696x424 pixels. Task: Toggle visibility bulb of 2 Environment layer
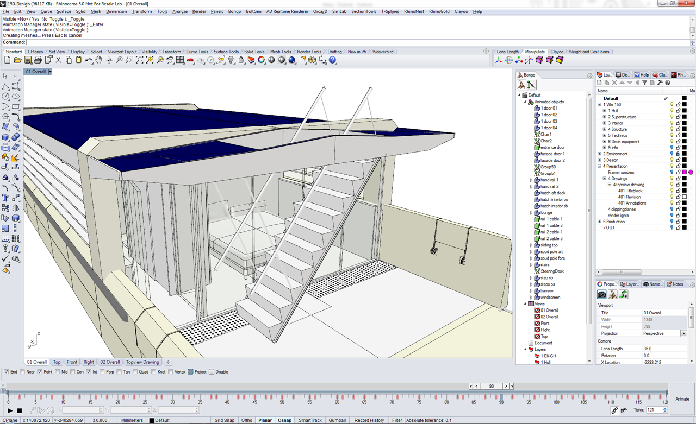pos(672,154)
